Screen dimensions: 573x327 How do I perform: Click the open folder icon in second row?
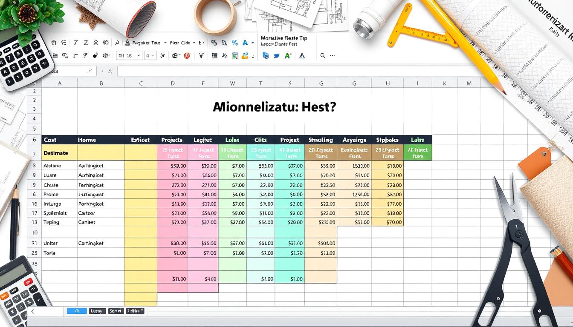tap(55, 55)
